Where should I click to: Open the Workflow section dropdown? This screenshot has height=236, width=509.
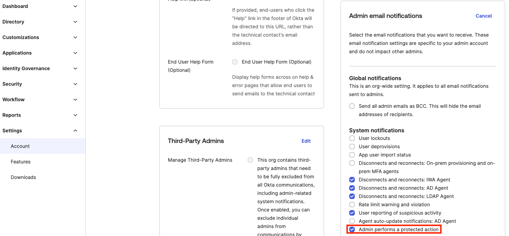click(x=75, y=100)
